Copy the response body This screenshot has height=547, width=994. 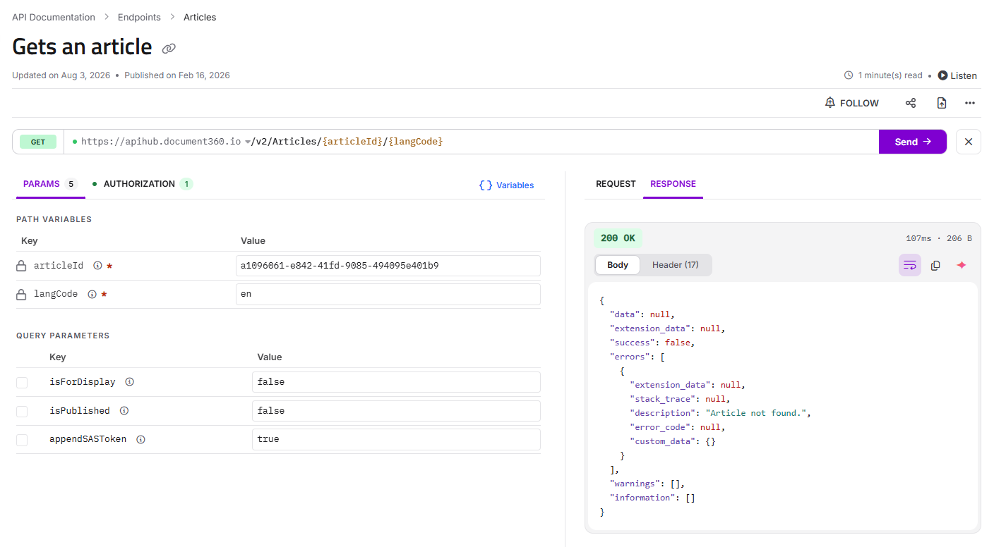tap(935, 265)
